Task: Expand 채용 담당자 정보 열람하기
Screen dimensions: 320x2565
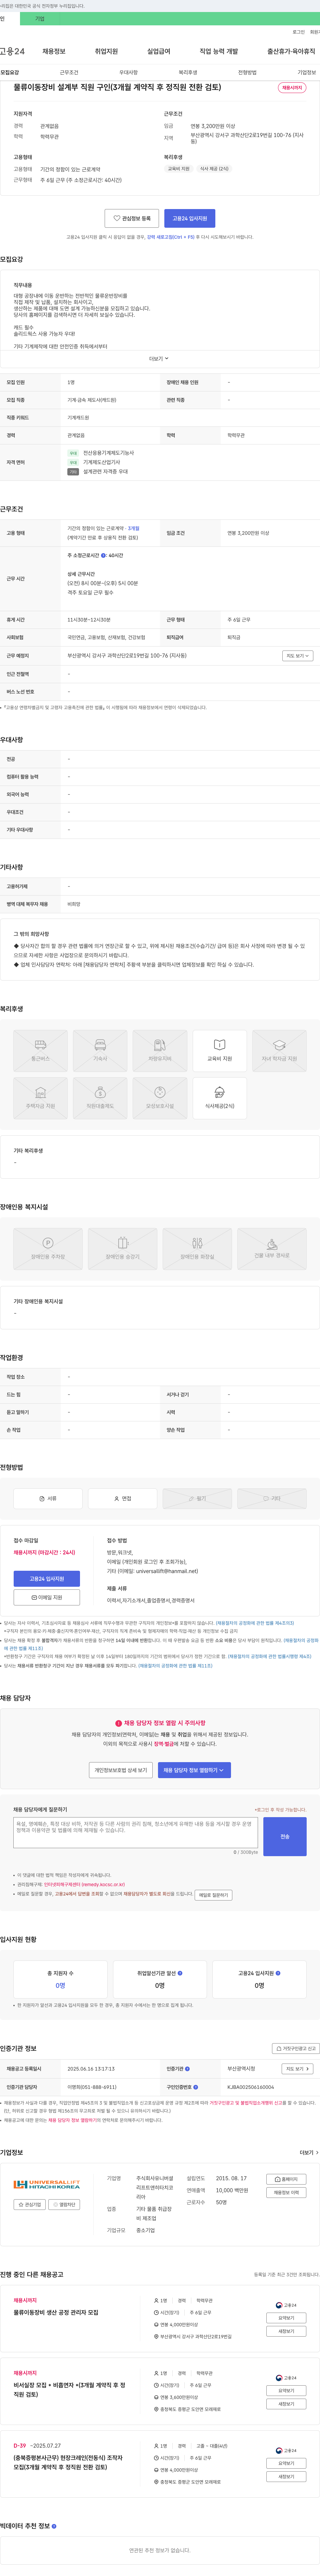Action: (x=194, y=1770)
